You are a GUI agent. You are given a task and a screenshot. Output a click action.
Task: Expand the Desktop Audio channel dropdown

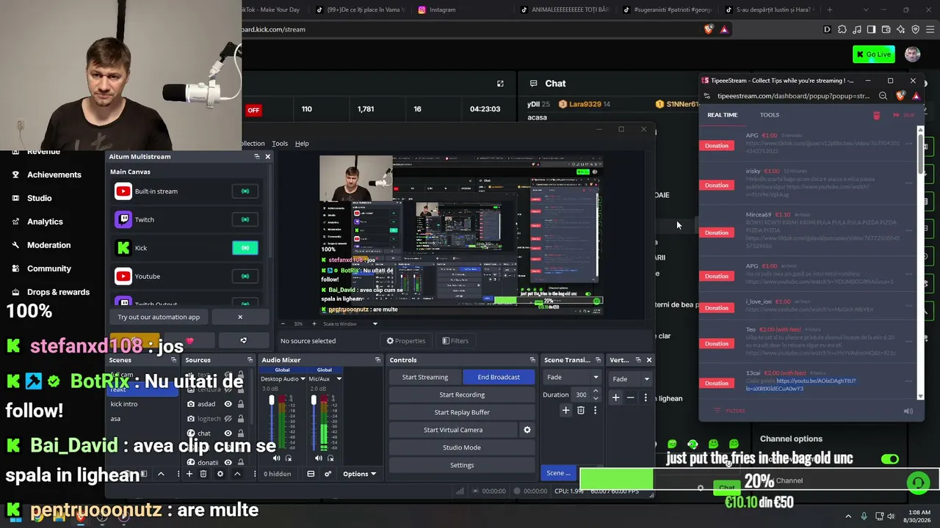pyautogui.click(x=303, y=379)
